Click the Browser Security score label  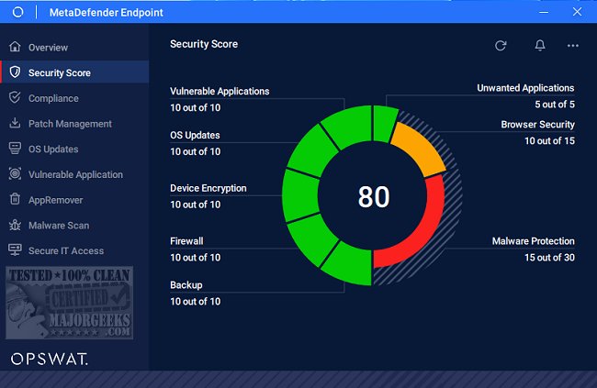(x=537, y=125)
